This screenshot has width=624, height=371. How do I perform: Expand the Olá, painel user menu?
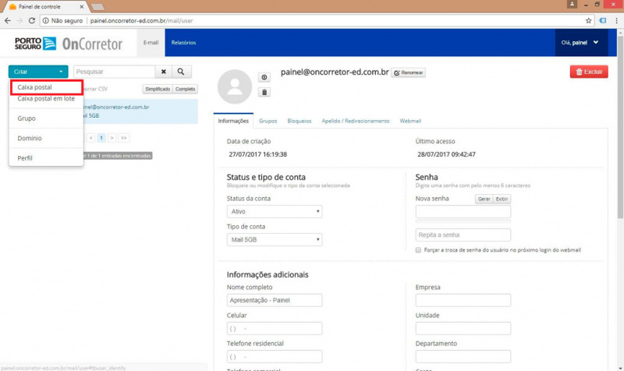[x=580, y=43]
